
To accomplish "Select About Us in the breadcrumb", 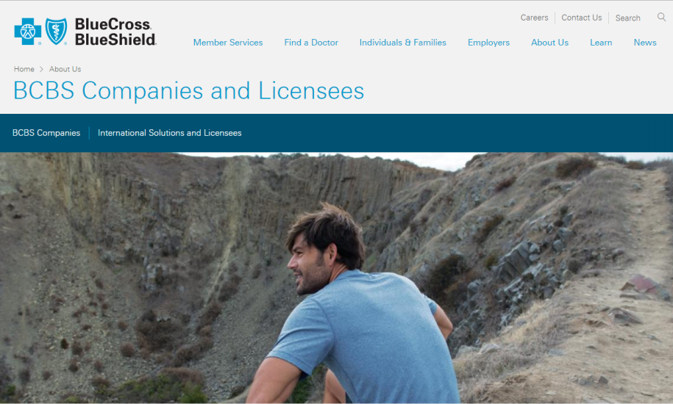I will pos(65,69).
